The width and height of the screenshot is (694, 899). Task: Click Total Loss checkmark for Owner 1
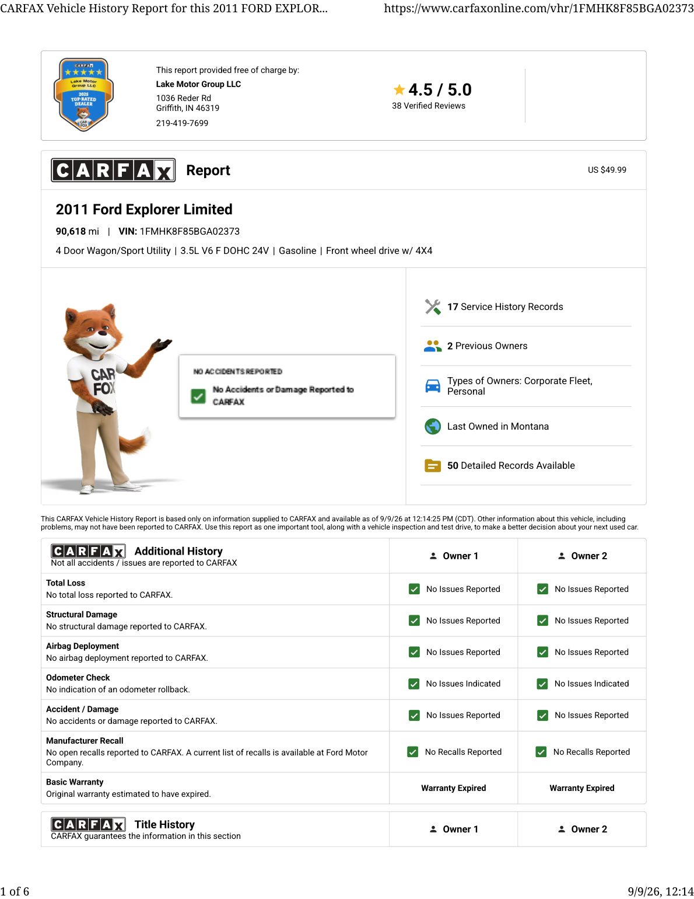[x=414, y=589]
